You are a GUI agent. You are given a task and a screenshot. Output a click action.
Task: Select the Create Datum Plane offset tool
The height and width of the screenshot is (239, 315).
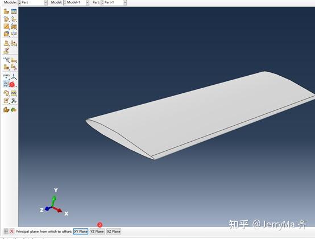(x=6, y=84)
